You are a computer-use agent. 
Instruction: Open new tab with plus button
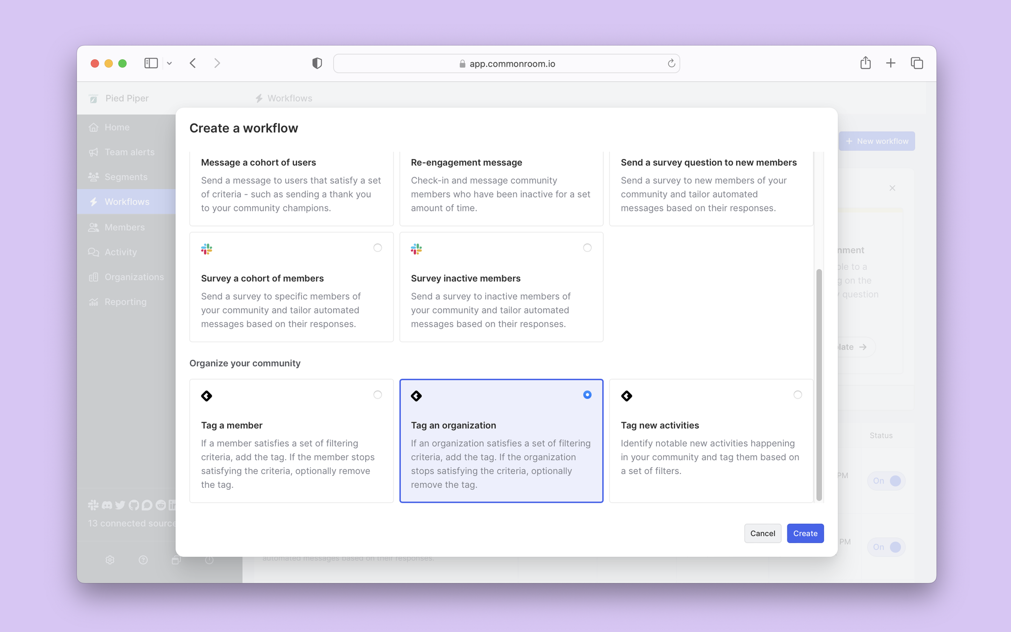[891, 63]
